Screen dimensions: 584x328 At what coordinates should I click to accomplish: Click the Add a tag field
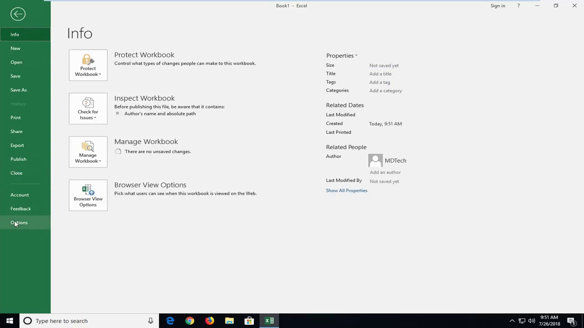coord(380,82)
